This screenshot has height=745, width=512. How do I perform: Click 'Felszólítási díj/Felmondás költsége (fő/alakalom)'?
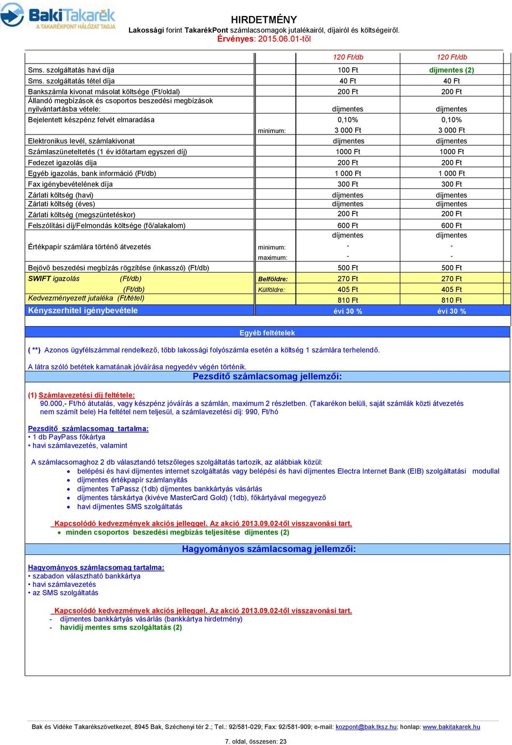click(x=107, y=225)
